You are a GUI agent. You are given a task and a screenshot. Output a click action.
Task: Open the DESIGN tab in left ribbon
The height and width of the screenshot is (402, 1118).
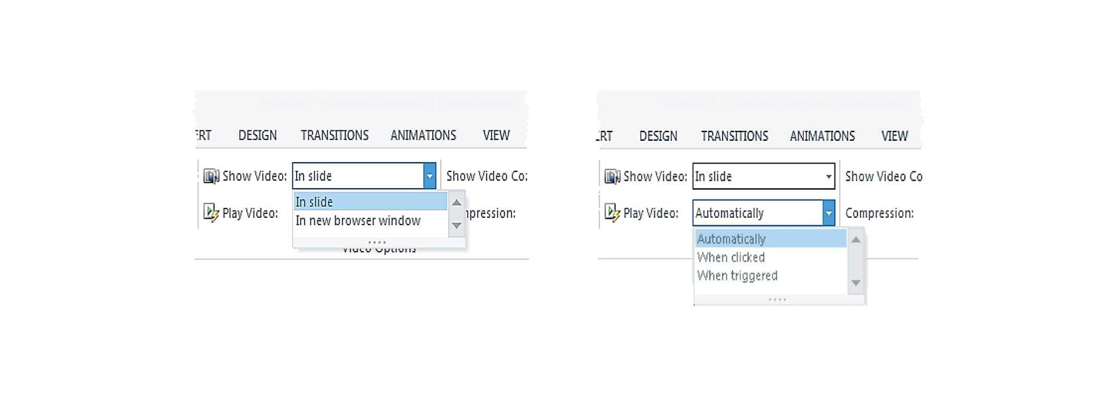[258, 135]
